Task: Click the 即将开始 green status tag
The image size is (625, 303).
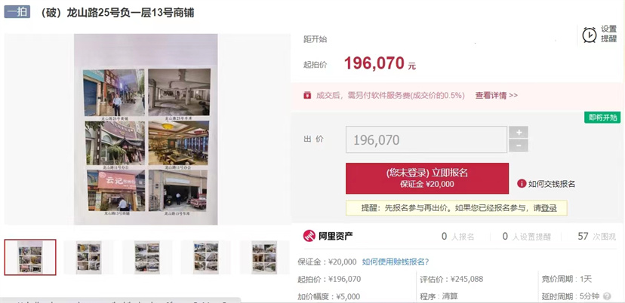Action: tap(602, 118)
